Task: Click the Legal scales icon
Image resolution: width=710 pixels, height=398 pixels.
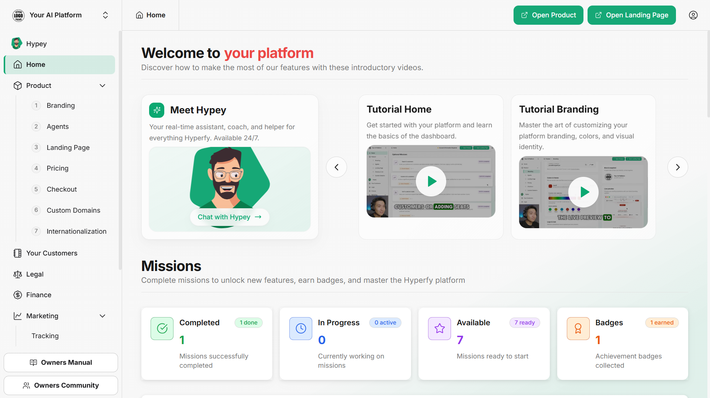Action: 17,274
